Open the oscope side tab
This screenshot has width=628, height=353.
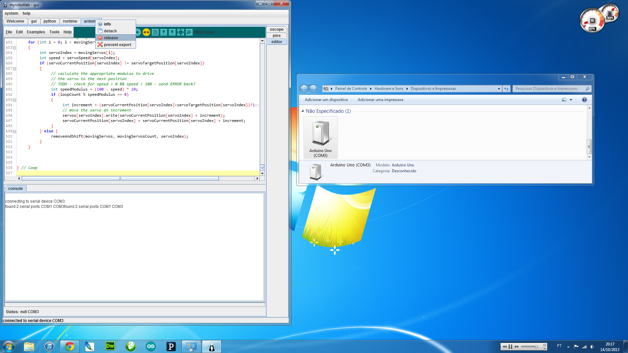277,29
